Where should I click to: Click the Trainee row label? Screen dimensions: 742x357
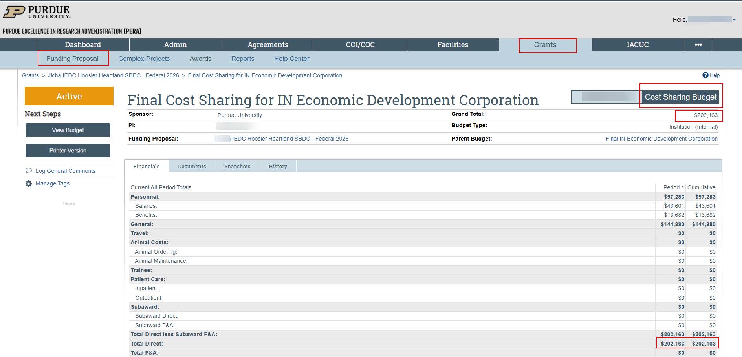point(141,270)
